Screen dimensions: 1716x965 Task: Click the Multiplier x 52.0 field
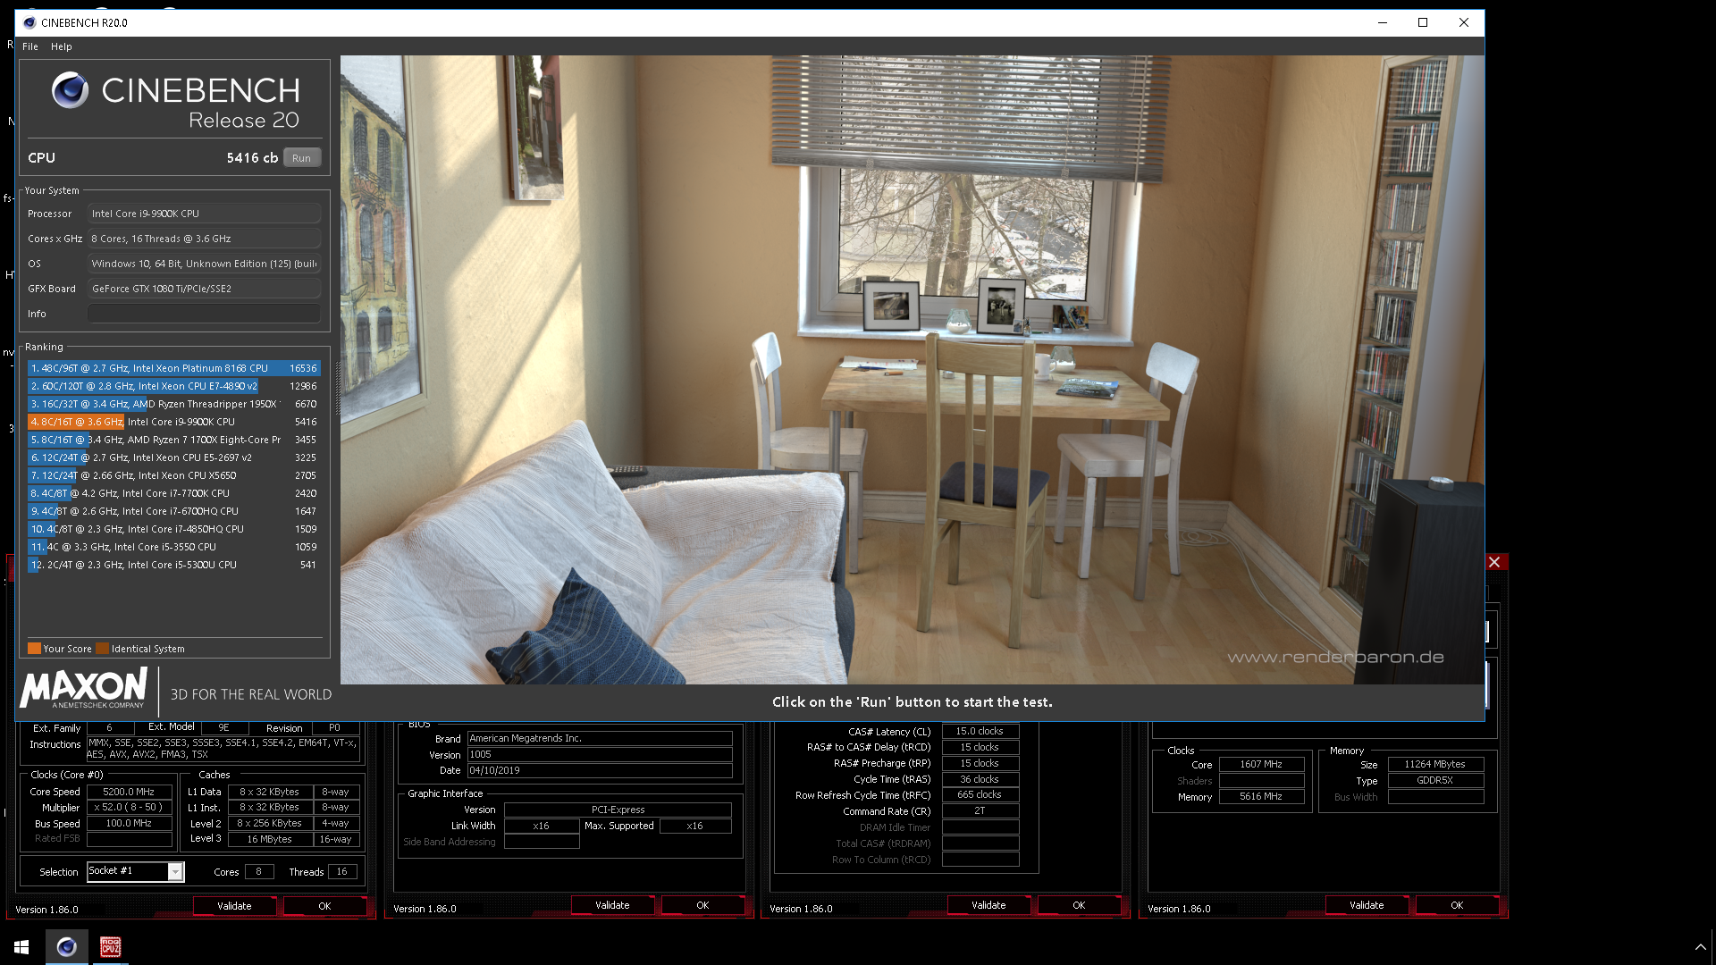point(129,807)
